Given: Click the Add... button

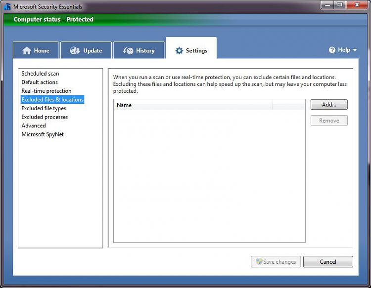Looking at the screenshot, I should pos(329,104).
